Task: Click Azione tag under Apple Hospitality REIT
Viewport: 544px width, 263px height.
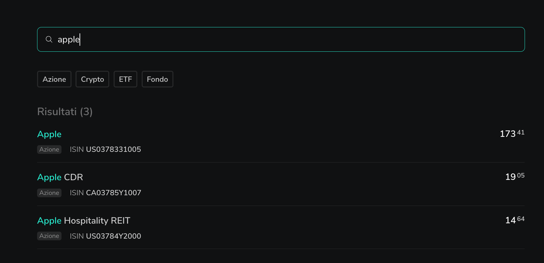Action: [x=49, y=236]
